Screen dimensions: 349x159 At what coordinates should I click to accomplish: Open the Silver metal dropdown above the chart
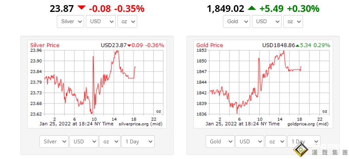pyautogui.click(x=70, y=21)
